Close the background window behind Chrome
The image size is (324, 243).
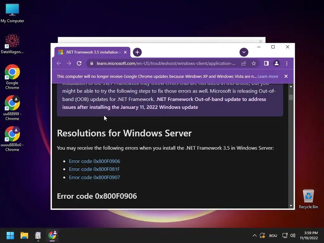point(261,41)
